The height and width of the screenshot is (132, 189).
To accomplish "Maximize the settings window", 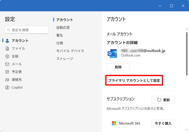I will [x=171, y=6].
